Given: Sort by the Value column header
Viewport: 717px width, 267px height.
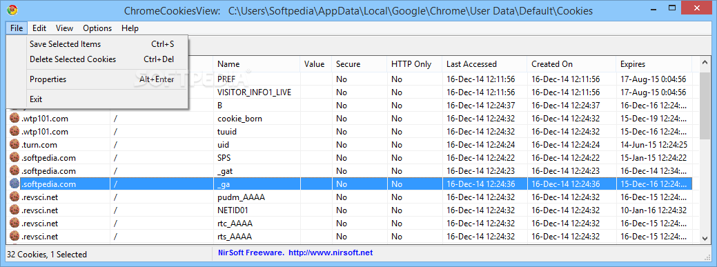Looking at the screenshot, I should coord(315,64).
